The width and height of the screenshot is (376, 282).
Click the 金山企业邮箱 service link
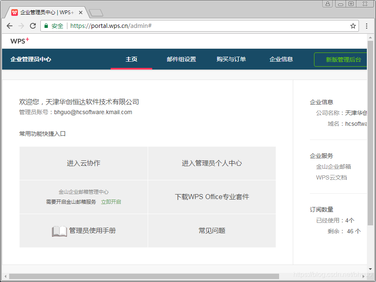pyautogui.click(x=334, y=167)
